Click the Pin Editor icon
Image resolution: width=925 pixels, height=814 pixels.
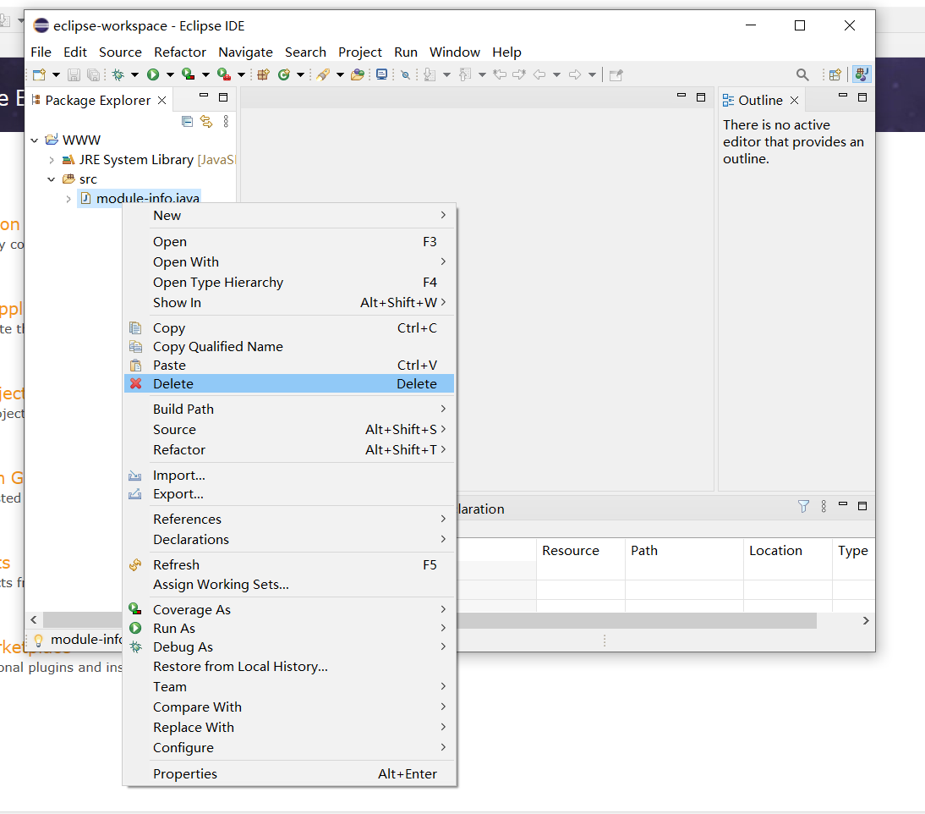(x=616, y=75)
